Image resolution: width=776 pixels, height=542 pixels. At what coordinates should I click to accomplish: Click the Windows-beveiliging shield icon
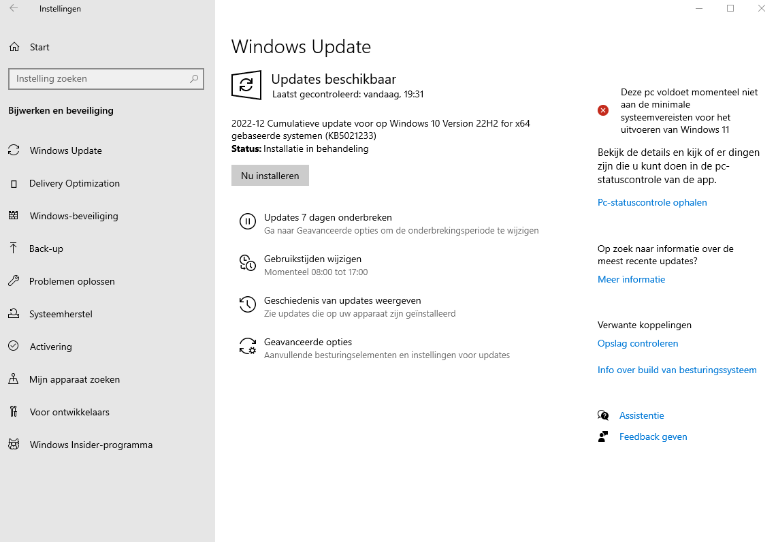pyautogui.click(x=14, y=216)
